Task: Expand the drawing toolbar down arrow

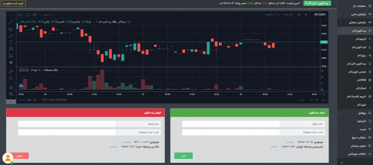Action: [x=11, y=102]
